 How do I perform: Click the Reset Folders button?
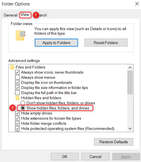(106, 43)
